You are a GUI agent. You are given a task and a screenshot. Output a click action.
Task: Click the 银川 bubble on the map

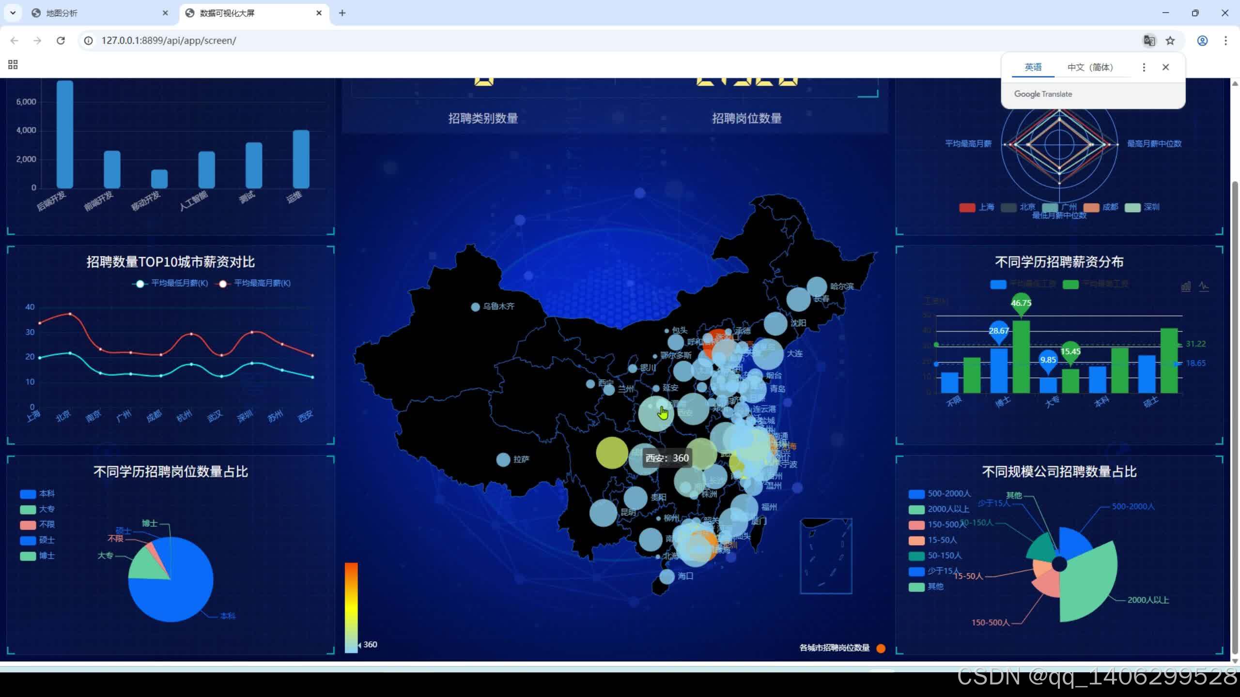pos(633,368)
